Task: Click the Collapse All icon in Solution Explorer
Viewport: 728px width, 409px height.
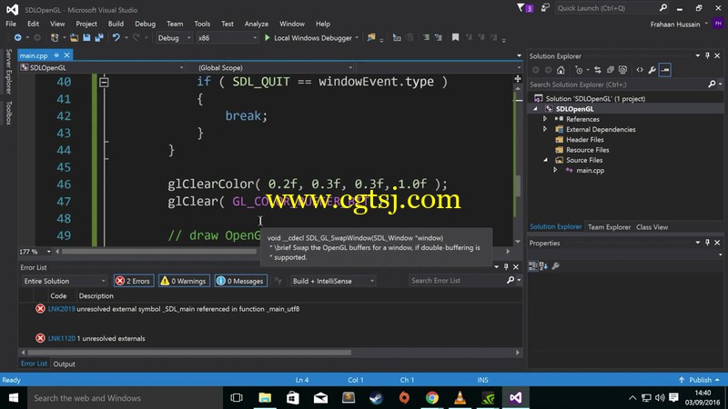Action: [x=610, y=70]
